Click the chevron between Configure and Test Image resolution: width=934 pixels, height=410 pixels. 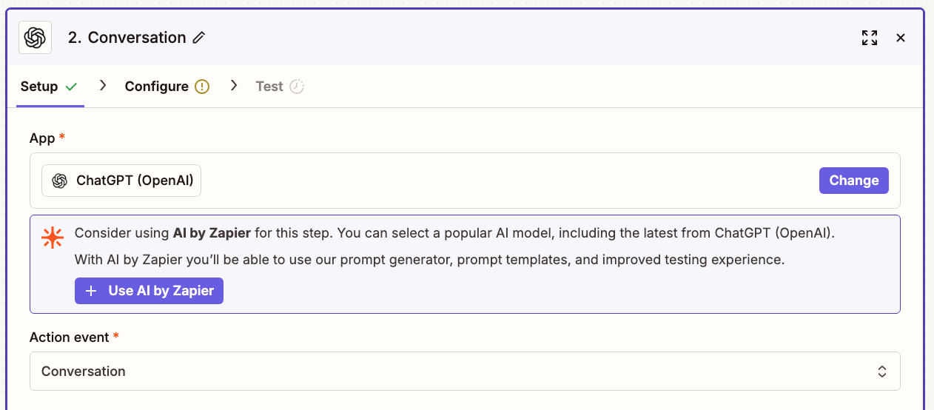[x=234, y=86]
